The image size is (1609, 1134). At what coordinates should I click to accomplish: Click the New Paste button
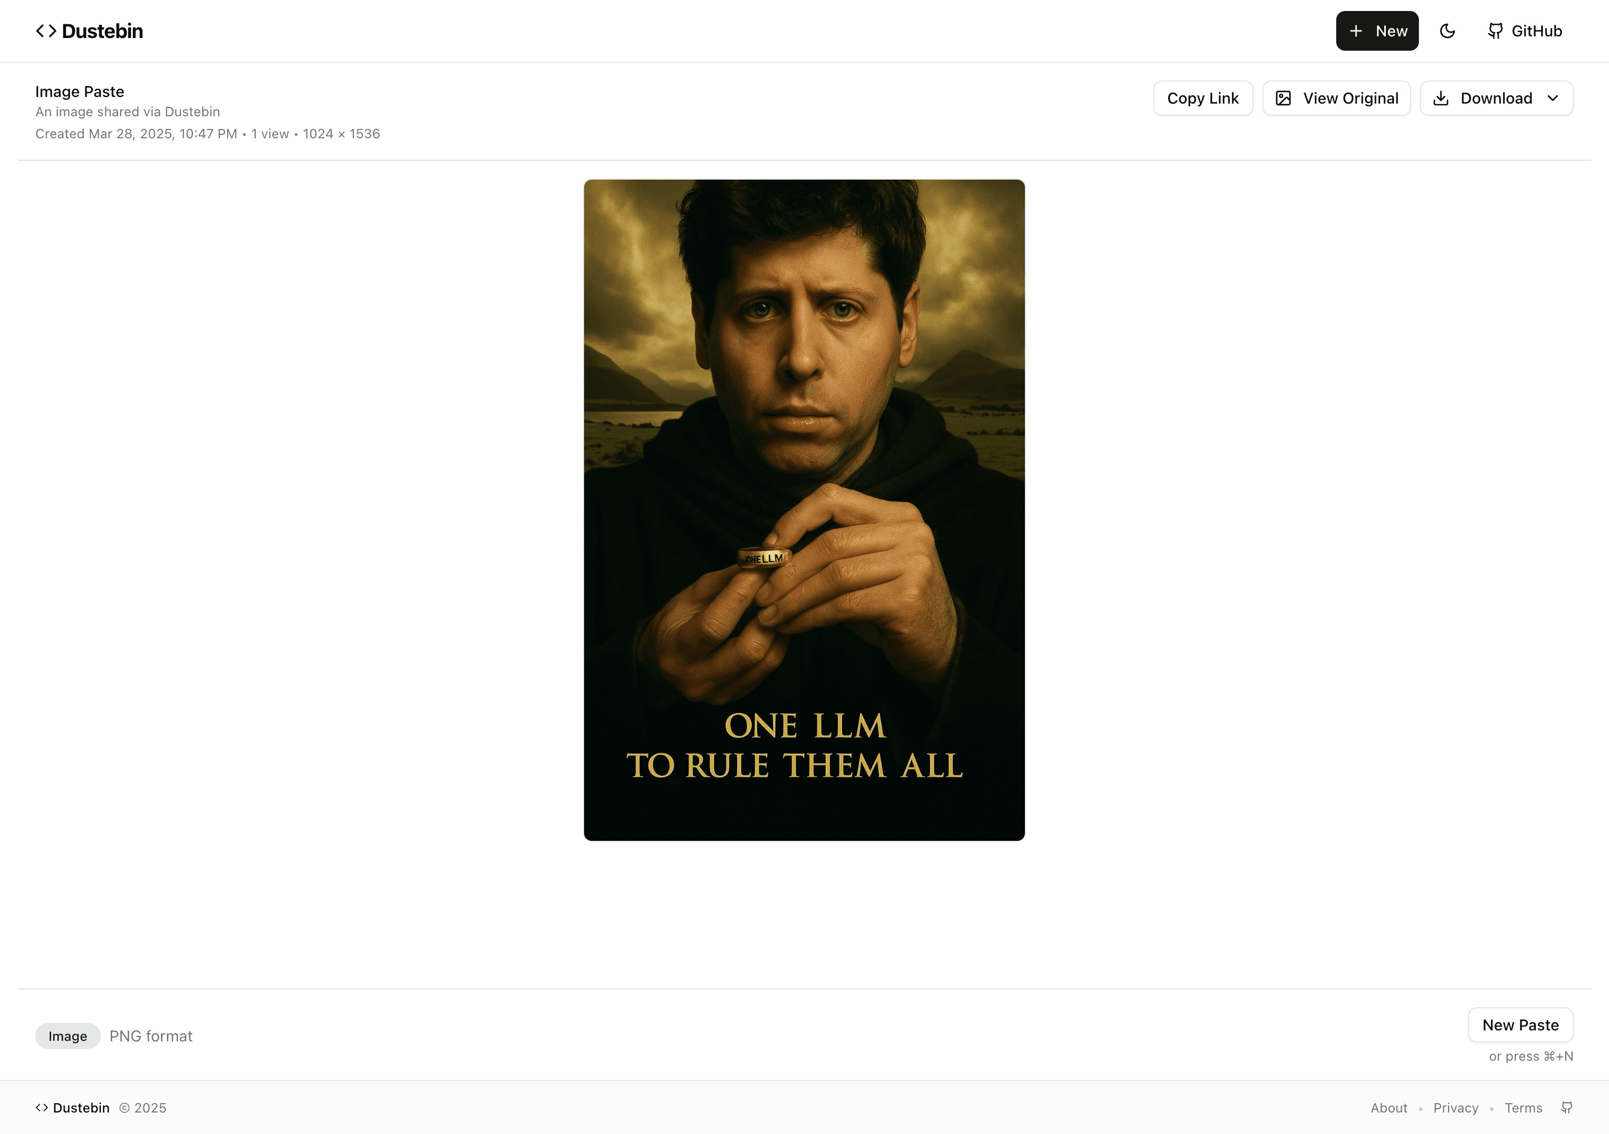(1520, 1025)
